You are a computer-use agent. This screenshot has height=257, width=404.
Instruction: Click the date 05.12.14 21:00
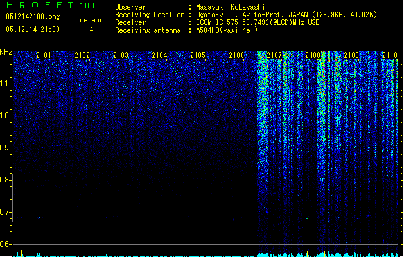point(33,30)
